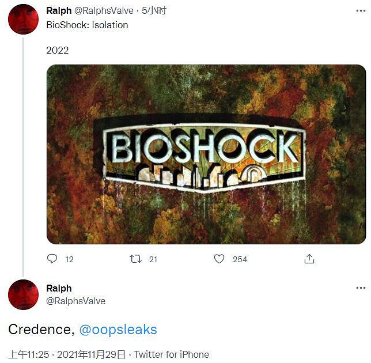Click Ralph's avatar beside the reply tweet
The width and height of the screenshot is (371, 363).
pos(23,294)
